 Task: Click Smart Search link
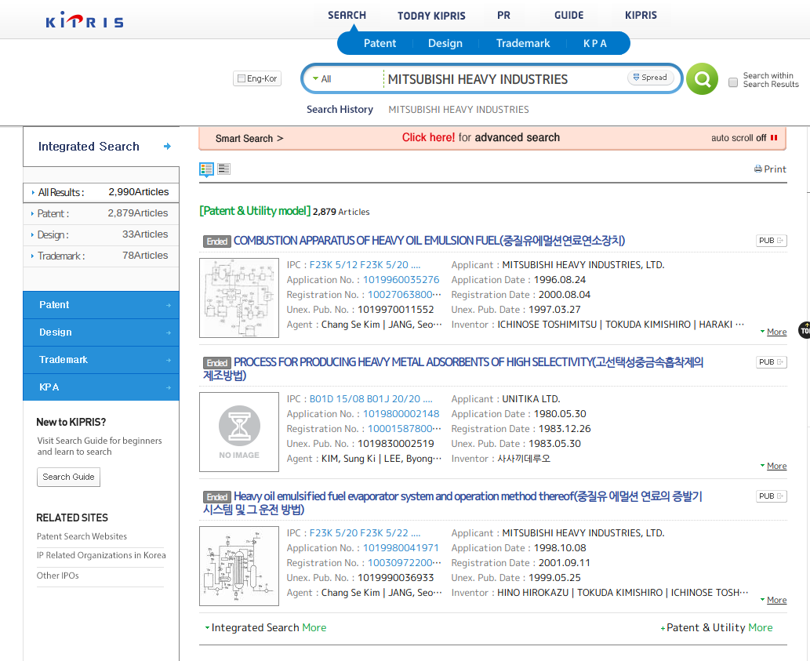[249, 139]
